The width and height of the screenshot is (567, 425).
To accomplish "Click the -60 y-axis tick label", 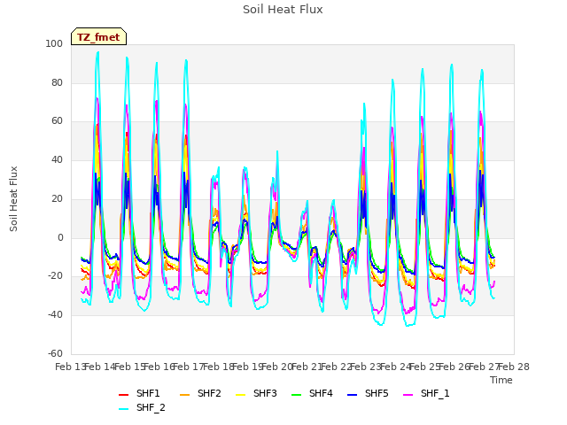I will coord(55,353).
